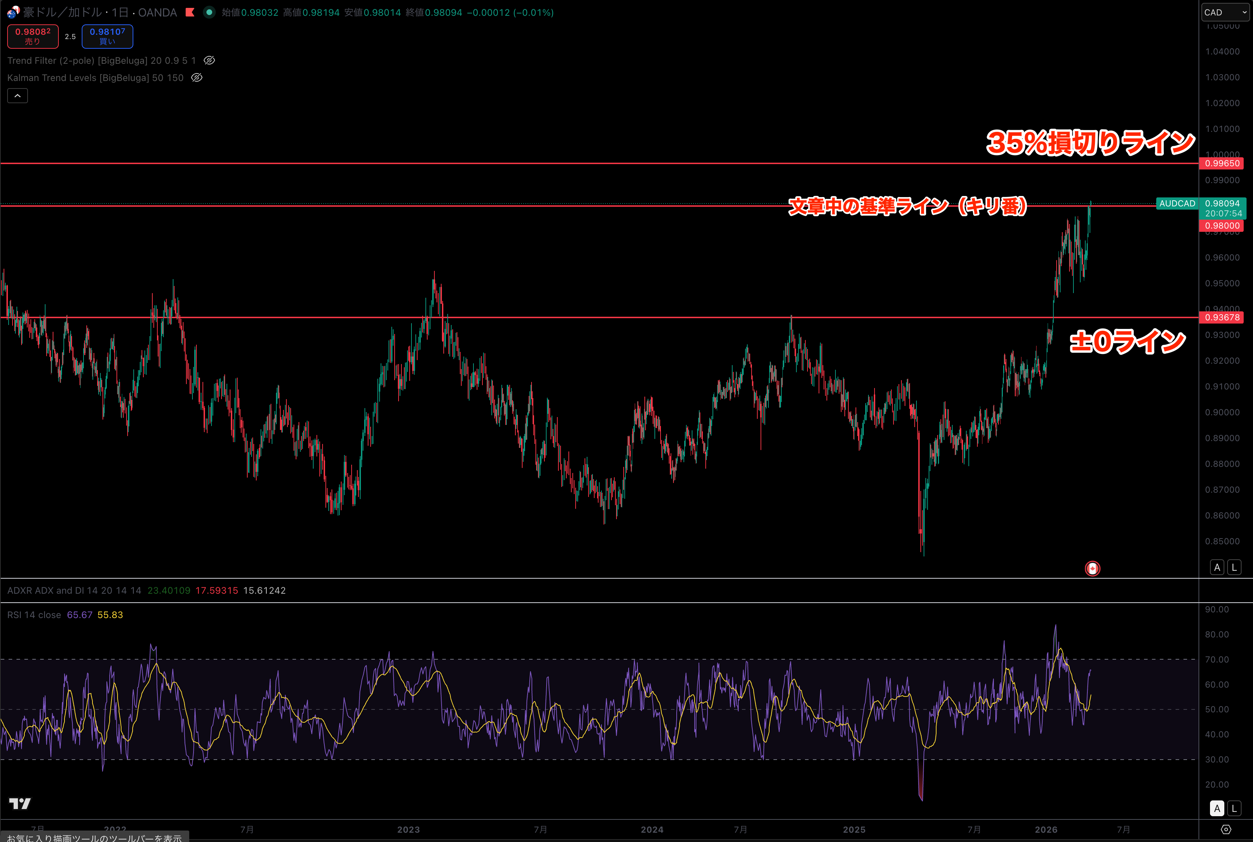Click the 0.99650 stop-loss price label
The image size is (1253, 842).
(1222, 163)
